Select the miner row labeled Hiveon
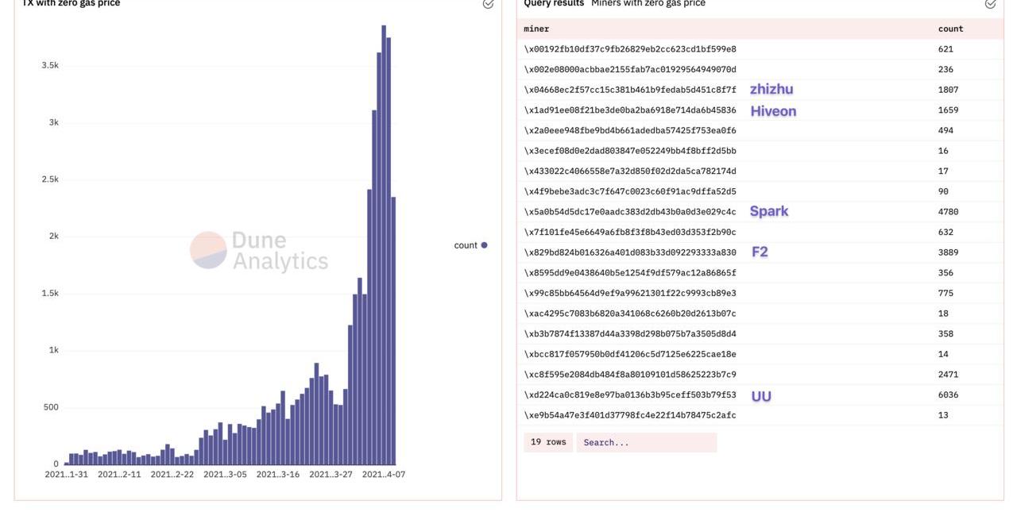The image size is (1017, 512). click(630, 110)
